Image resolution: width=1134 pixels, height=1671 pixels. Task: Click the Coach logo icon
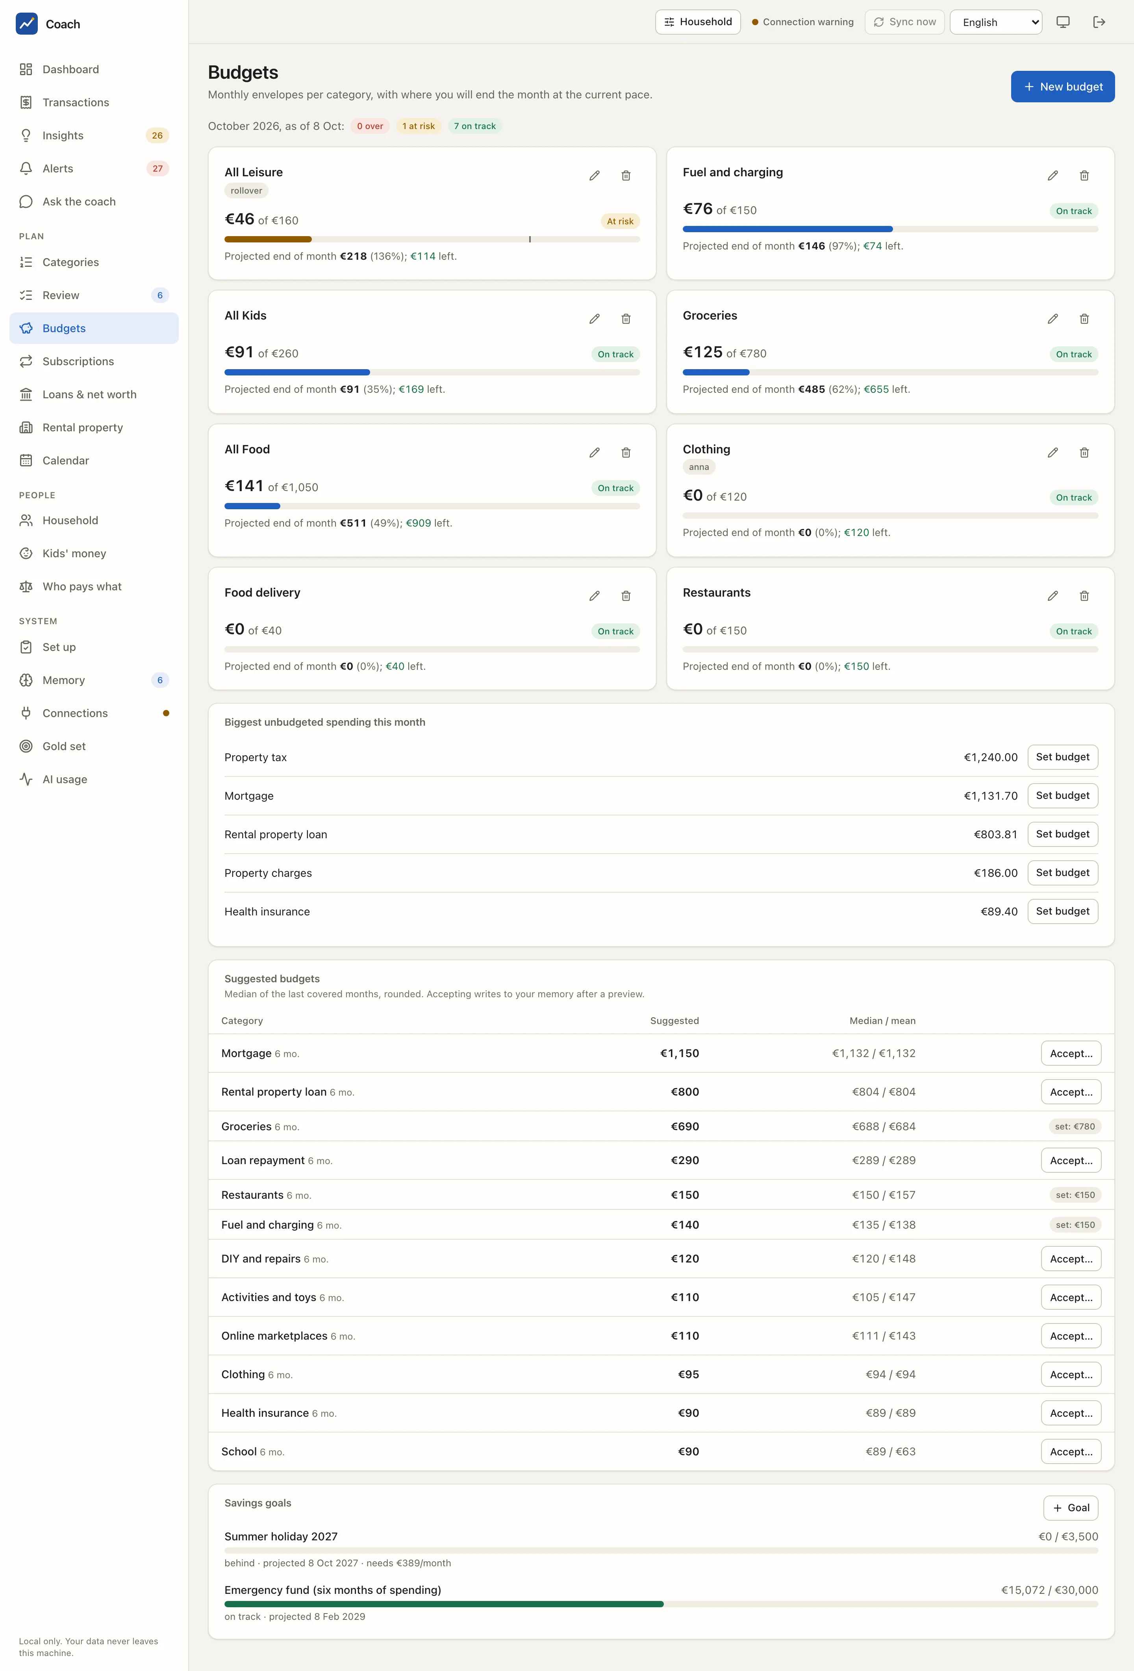[x=27, y=24]
